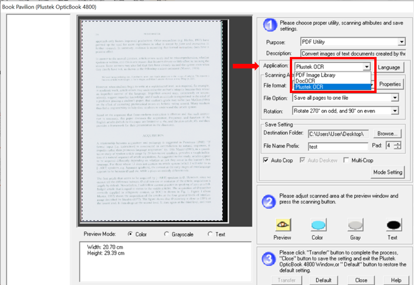Disable the Auto Crop checkbox
Image resolution: width=414 pixels, height=285 pixels.
pyautogui.click(x=267, y=160)
